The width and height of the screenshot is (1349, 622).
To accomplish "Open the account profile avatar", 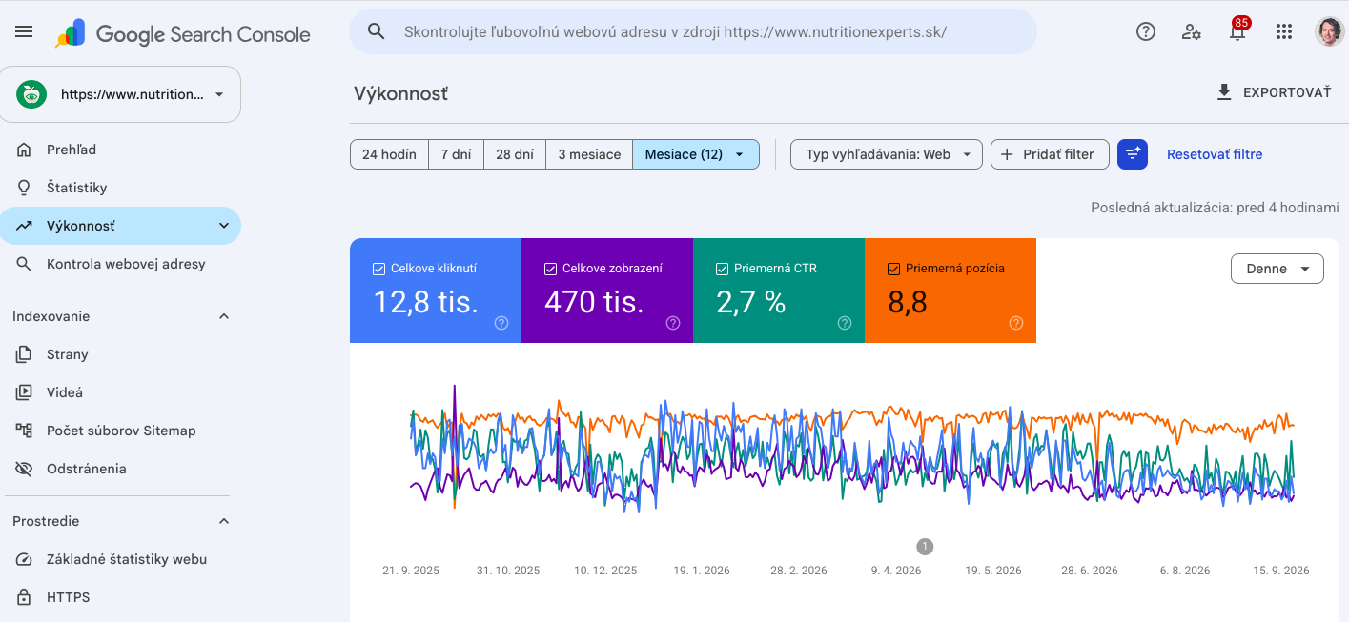I will pyautogui.click(x=1330, y=31).
